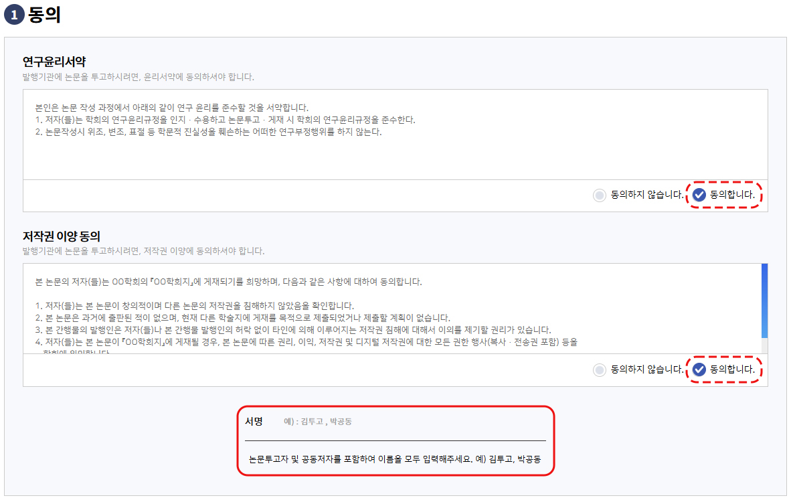Click the 동의 section heading
This screenshot has width=791, height=500.
pyautogui.click(x=44, y=15)
